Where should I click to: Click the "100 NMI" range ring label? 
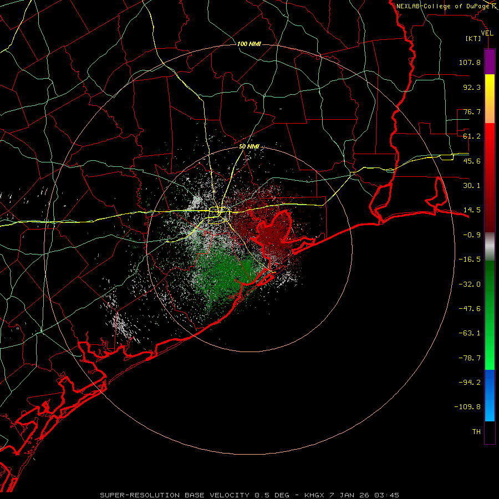point(249,44)
